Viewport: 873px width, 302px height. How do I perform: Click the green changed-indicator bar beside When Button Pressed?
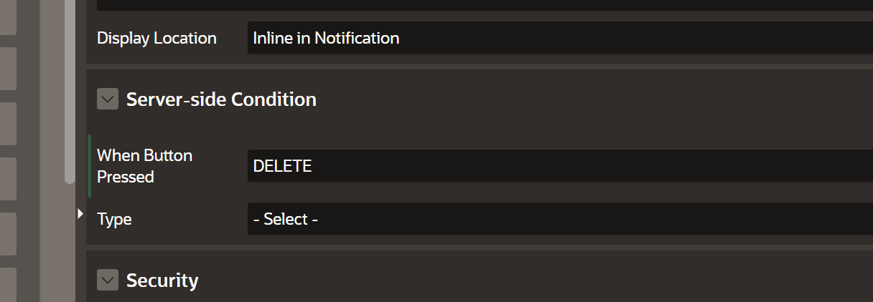90,166
